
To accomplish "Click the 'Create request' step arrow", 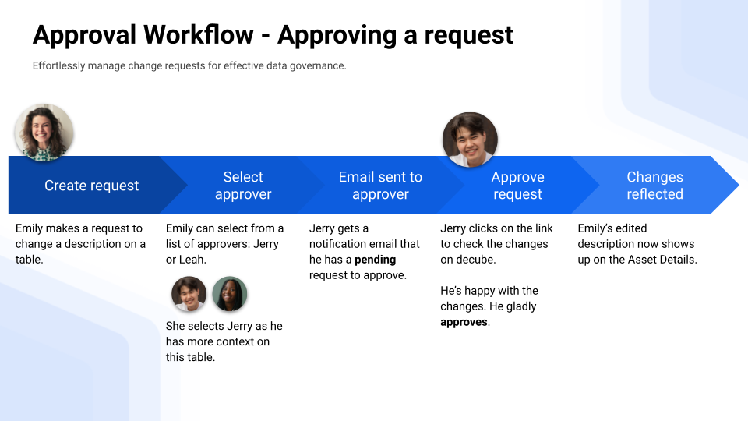I will [x=91, y=186].
